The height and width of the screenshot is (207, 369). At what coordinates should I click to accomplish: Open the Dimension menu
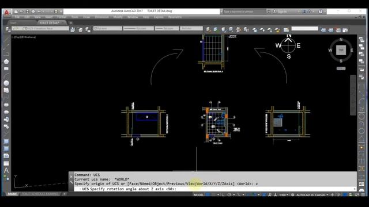pyautogui.click(x=101, y=17)
